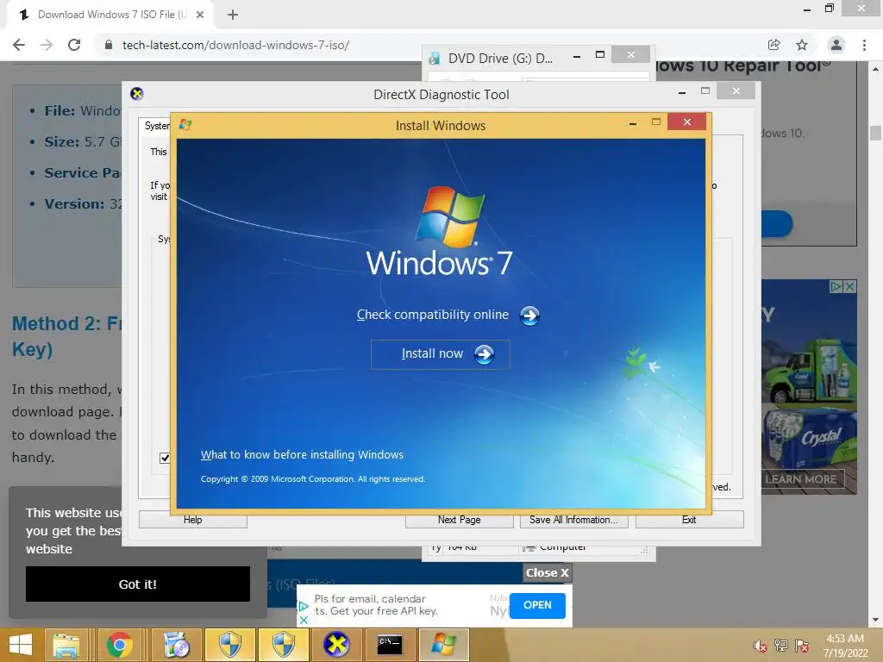Share this page icon in Chrome
Screen dimensions: 883x662
773,45
